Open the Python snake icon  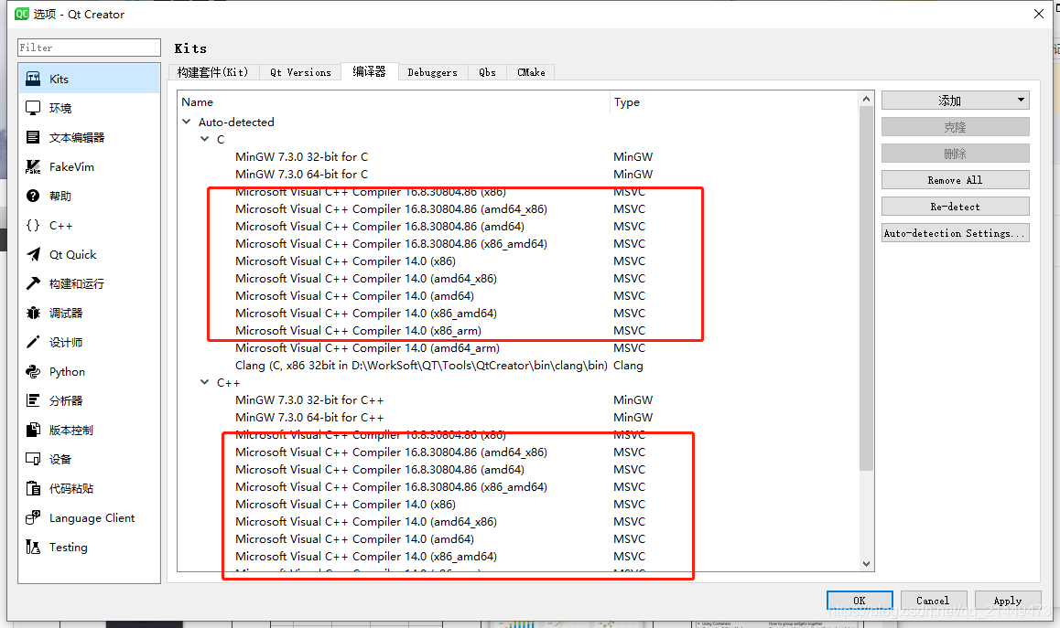tap(32, 371)
